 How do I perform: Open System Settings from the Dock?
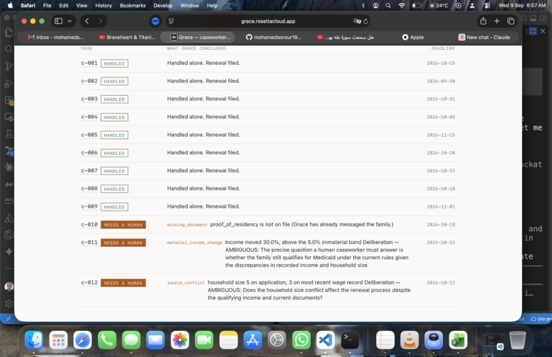pos(277,340)
